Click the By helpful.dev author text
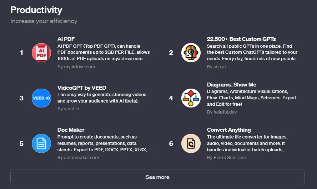The height and width of the screenshot is (189, 317). [222, 112]
